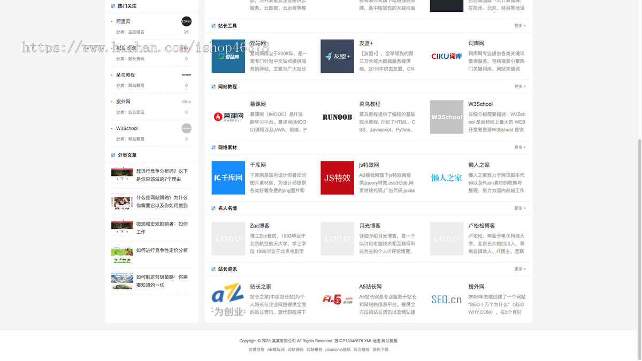Screen dimensions: 642x361
Task: Click 月光博客 placeholder LOGO image
Action: [337, 239]
